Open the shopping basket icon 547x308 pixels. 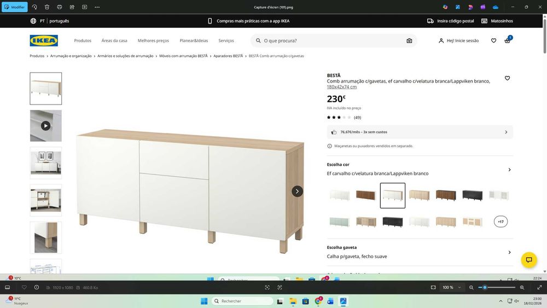pos(508,40)
